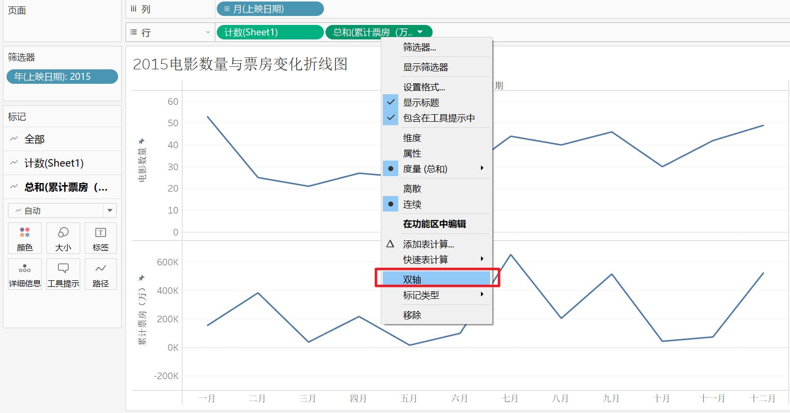The height and width of the screenshot is (413, 790).
Task: Choose 设置格式... menu entry
Action: click(424, 87)
